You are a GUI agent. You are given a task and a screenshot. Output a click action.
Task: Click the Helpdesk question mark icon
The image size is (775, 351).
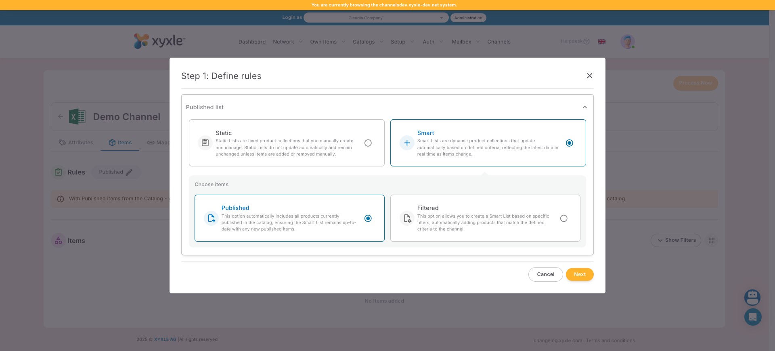(587, 42)
